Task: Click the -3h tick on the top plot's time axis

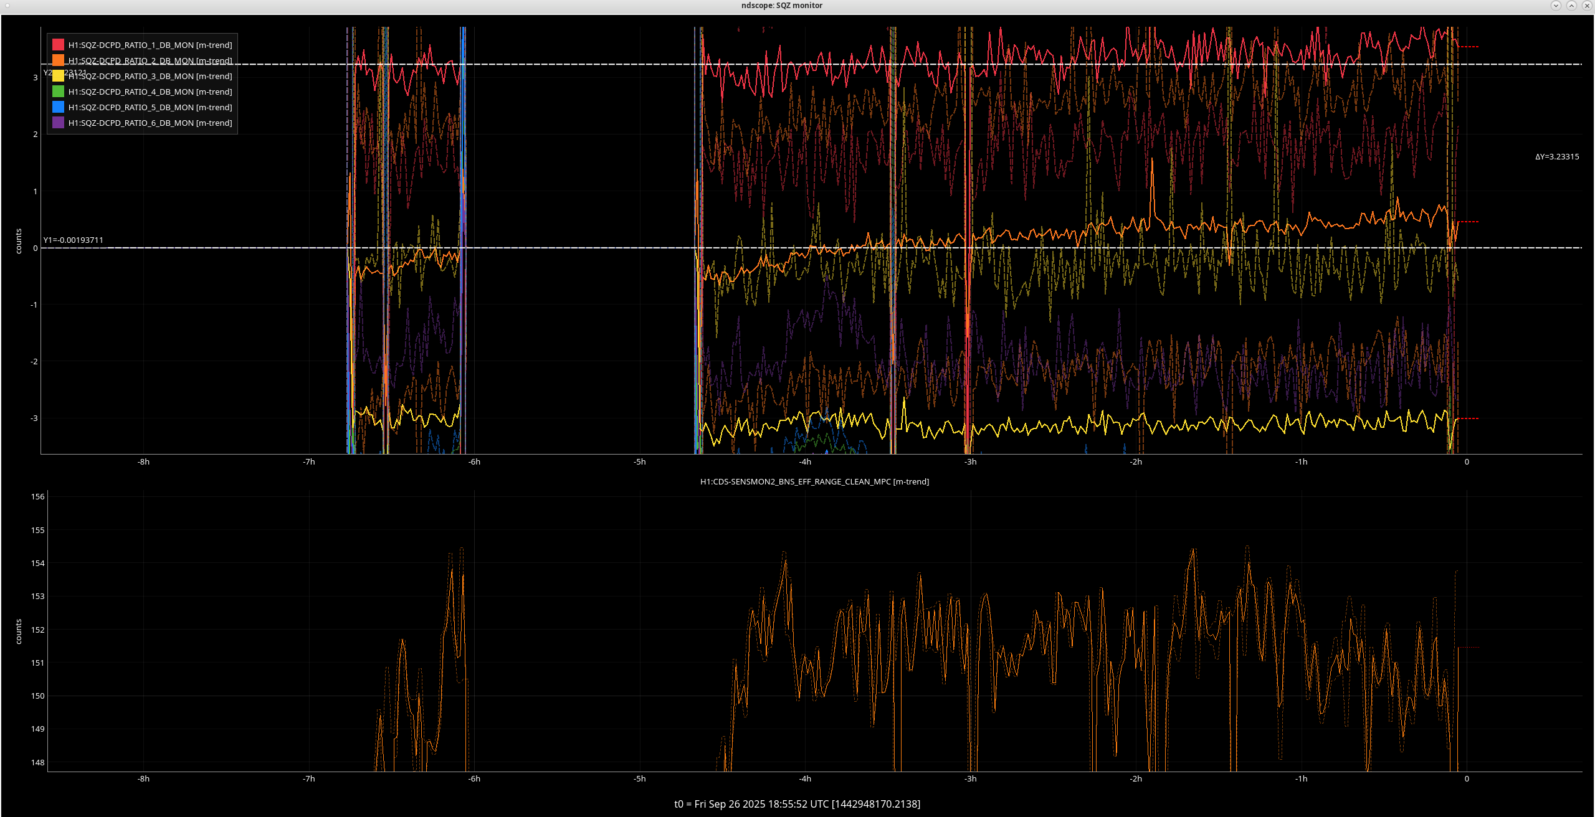Action: [x=970, y=462]
